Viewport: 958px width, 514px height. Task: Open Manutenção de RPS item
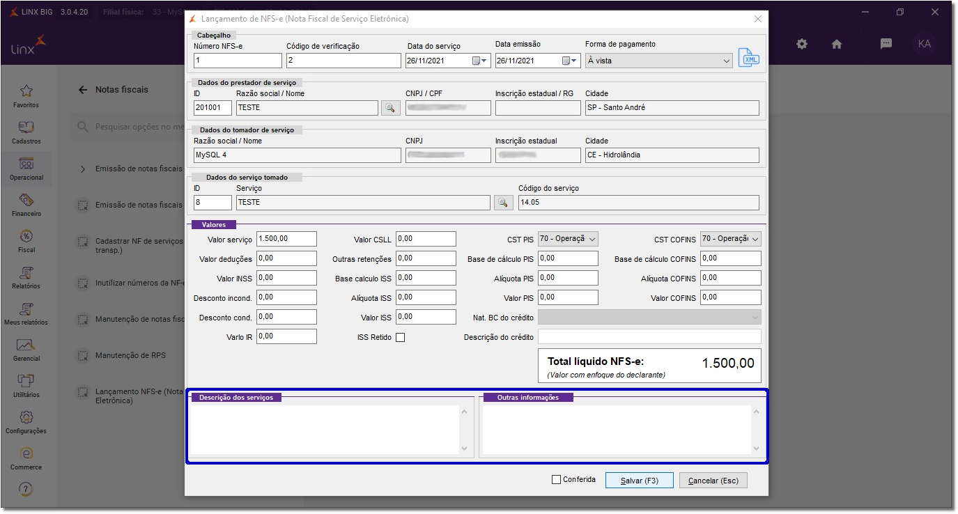click(130, 356)
